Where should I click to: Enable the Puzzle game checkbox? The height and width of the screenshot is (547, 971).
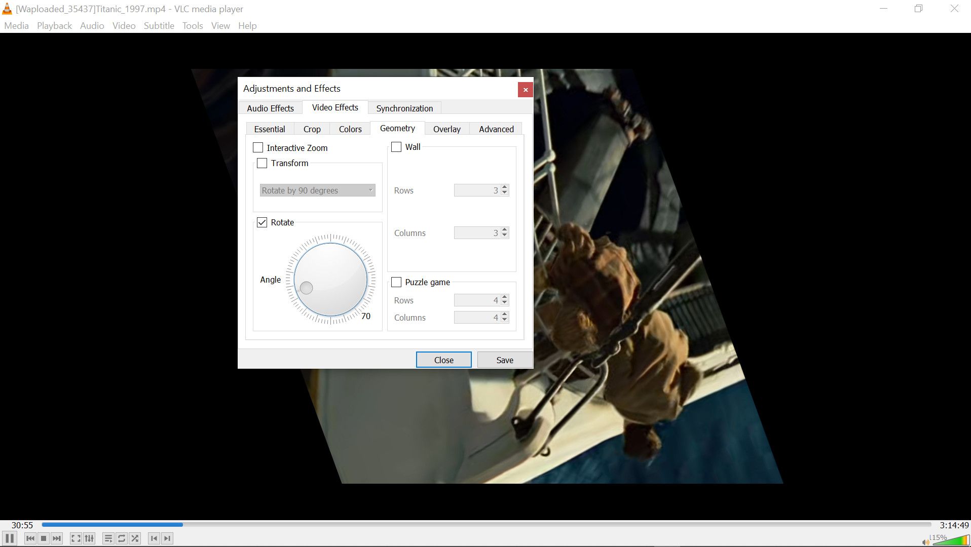point(396,282)
